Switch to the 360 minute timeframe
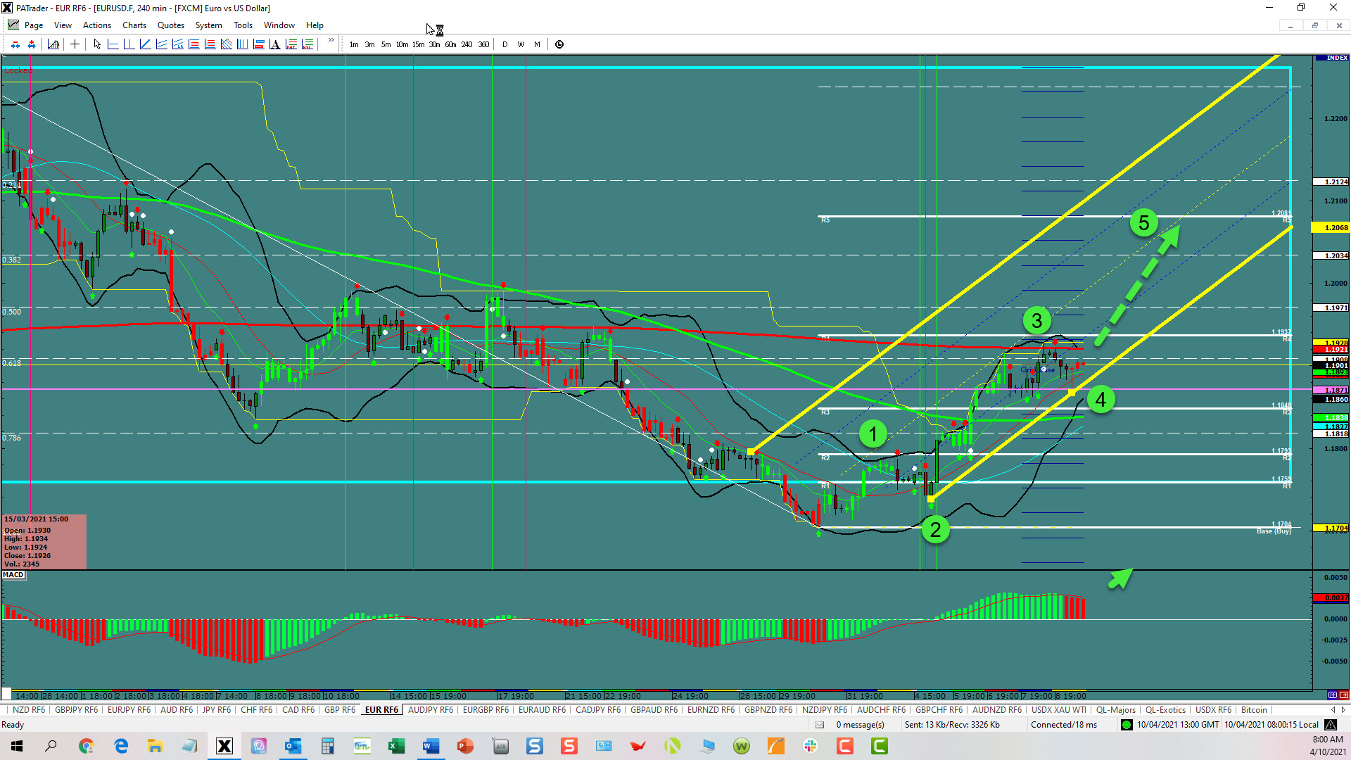This screenshot has height=760, width=1351. coord(484,44)
